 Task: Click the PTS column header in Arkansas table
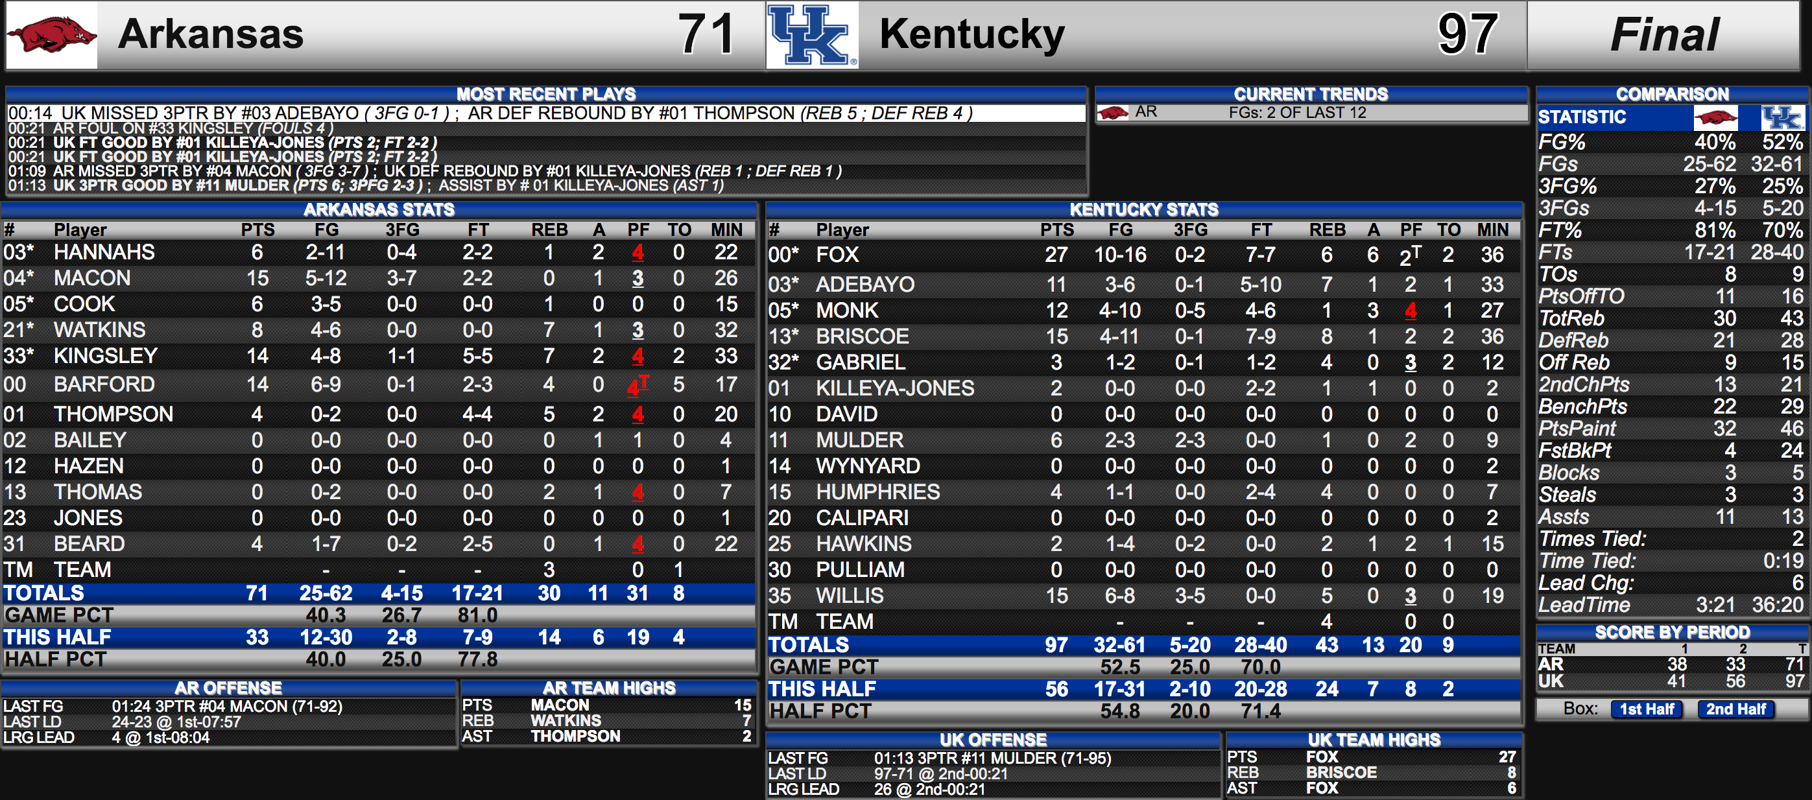(257, 230)
